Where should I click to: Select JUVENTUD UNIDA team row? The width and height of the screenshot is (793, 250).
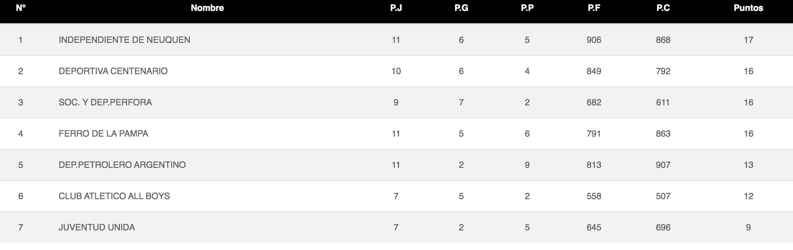(396, 227)
